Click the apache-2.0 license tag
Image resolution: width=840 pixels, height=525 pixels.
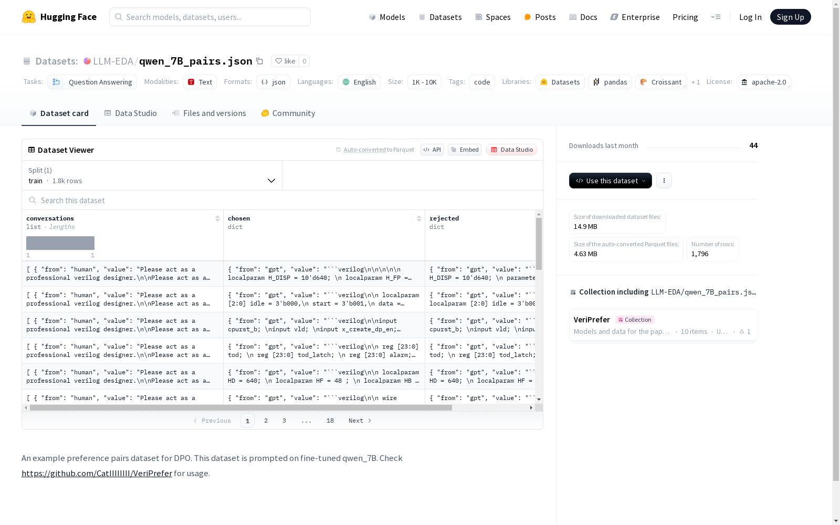click(764, 82)
